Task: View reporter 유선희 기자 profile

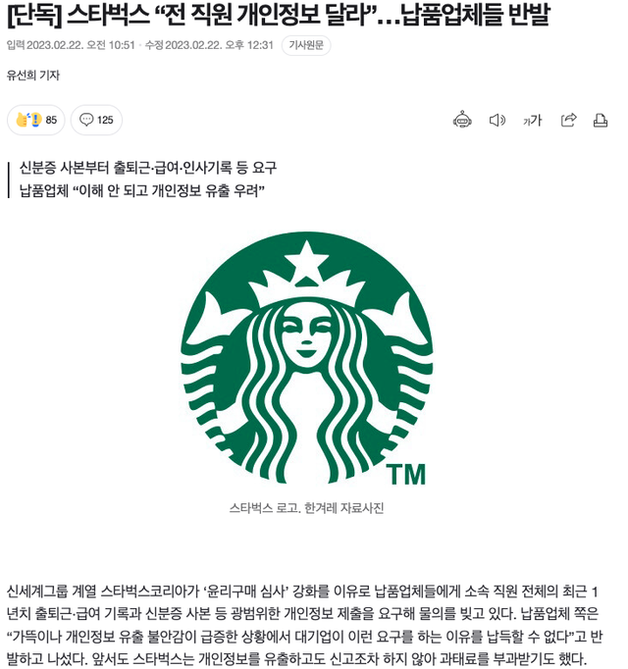Action: tap(33, 76)
